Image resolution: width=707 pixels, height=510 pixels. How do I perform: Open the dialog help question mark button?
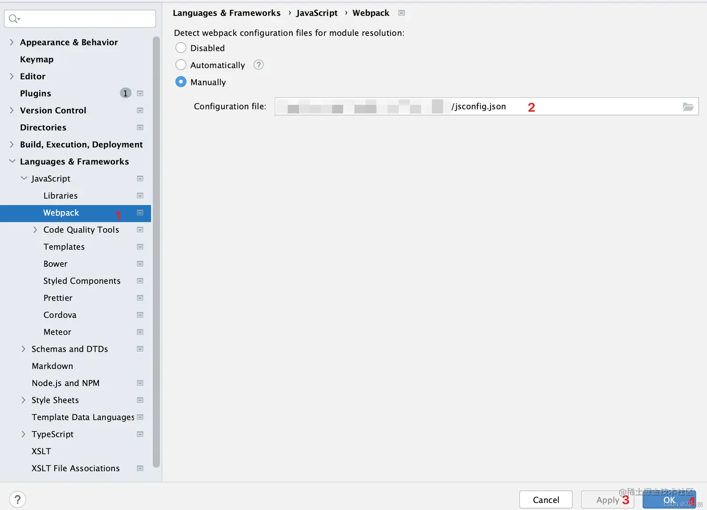(x=17, y=500)
